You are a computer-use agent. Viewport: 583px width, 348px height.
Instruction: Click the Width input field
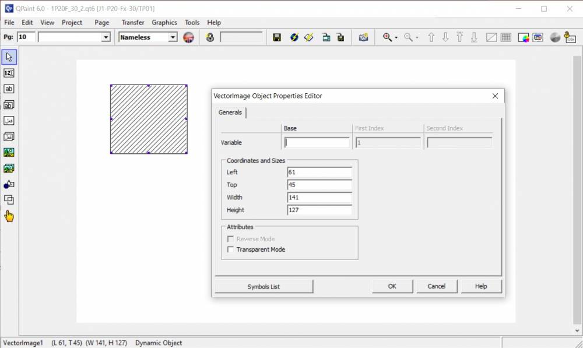click(x=319, y=198)
